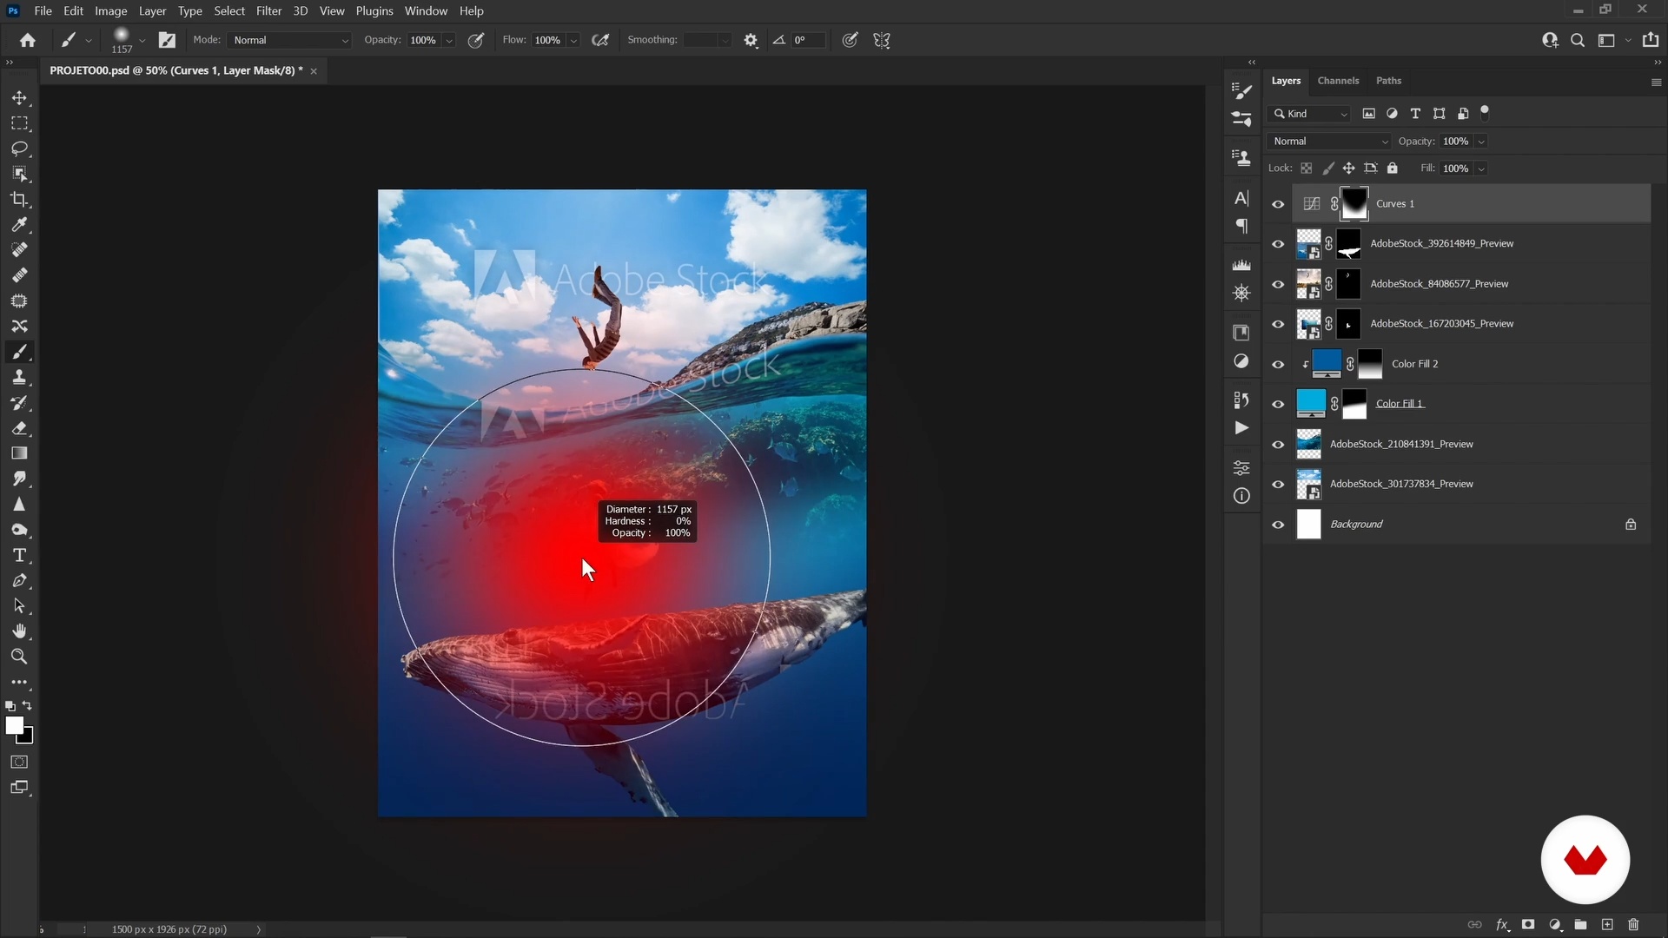Select the Clone Stamp tool
The height and width of the screenshot is (938, 1668).
click(19, 378)
